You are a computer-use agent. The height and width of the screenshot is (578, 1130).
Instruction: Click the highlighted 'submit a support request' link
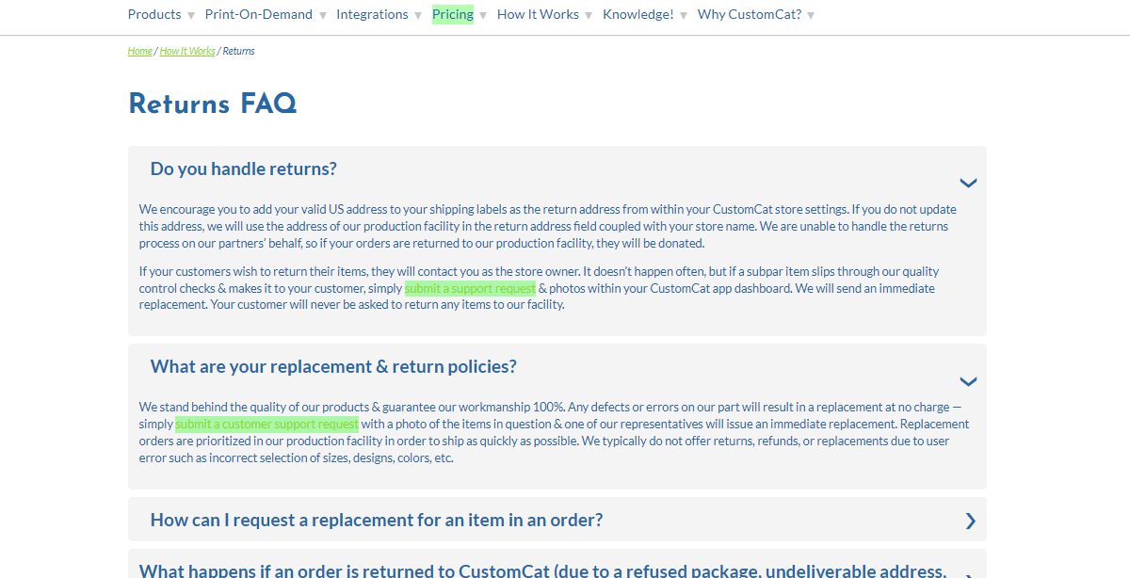(470, 287)
